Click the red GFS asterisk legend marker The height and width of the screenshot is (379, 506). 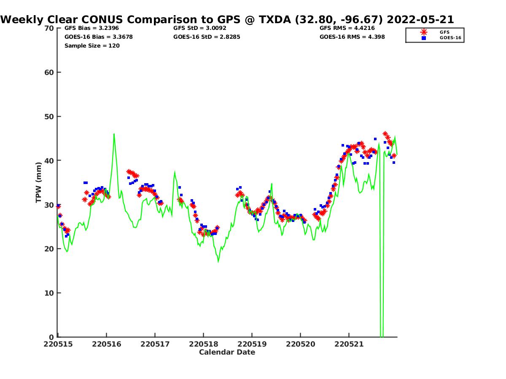click(424, 32)
